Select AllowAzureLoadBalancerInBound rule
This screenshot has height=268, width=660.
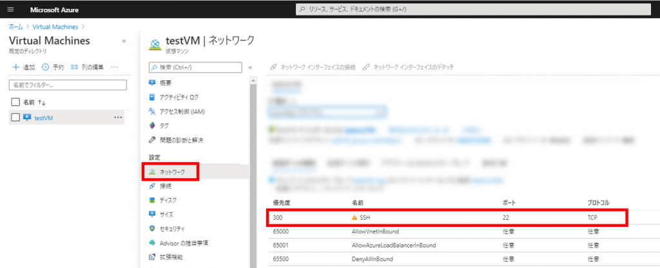point(394,245)
